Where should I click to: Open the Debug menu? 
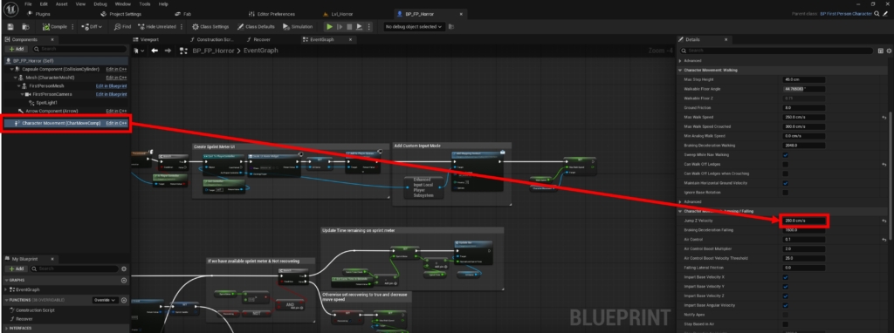[100, 4]
